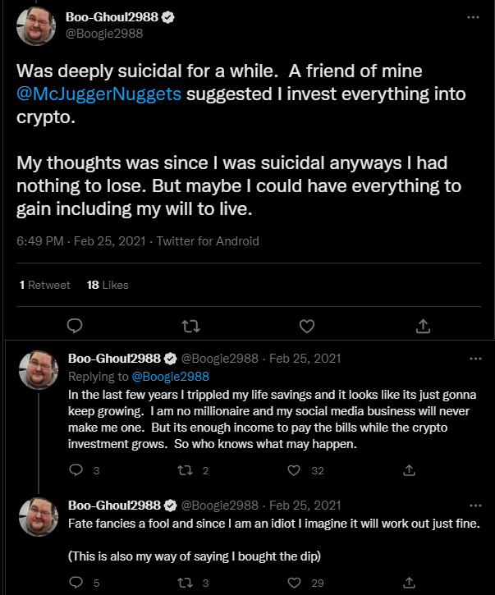The image size is (495, 595).
Task: Open the @McJuggerNuggets mention link
Action: pos(99,94)
